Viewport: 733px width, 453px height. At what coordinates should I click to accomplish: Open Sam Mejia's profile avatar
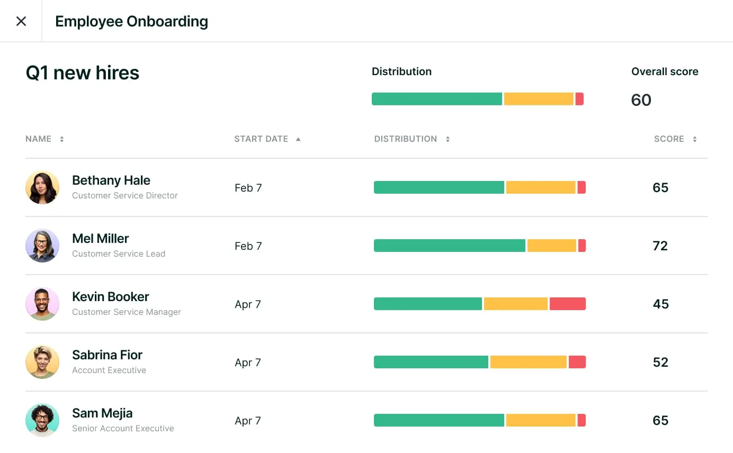[x=42, y=420]
